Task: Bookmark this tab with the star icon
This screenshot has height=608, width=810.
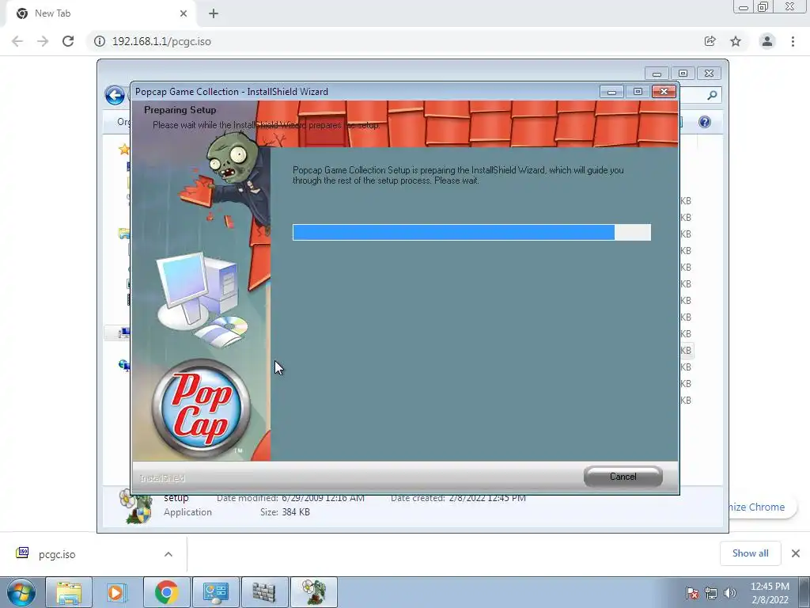Action: (736, 41)
